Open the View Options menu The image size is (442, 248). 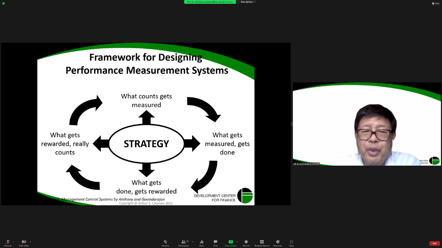click(247, 2)
